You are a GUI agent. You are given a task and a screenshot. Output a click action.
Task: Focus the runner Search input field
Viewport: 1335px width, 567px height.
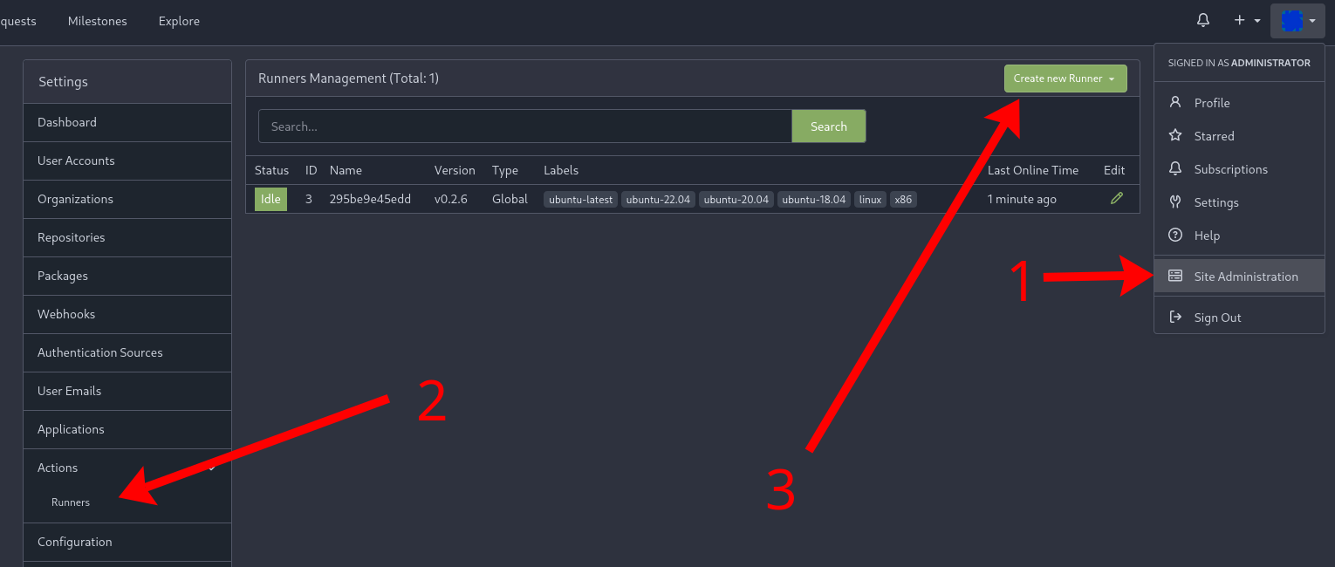coord(524,126)
